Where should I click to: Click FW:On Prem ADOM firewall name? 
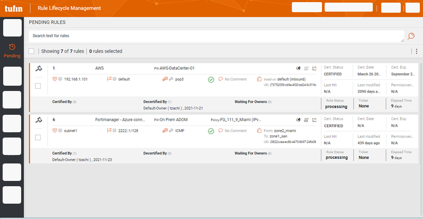(171, 120)
